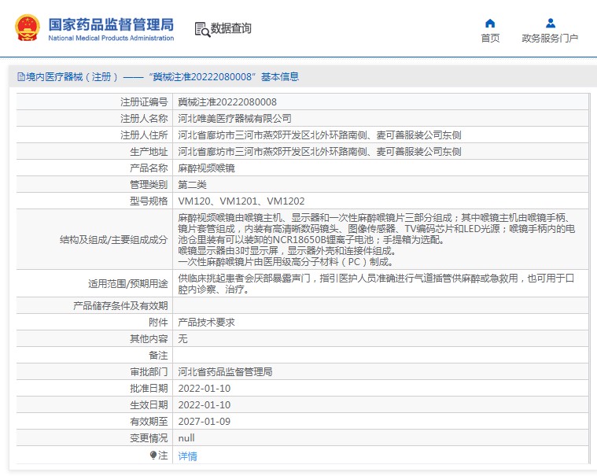
Task: Click the registrant name 河北唯美医疗器械有限公司
Action: (235, 119)
